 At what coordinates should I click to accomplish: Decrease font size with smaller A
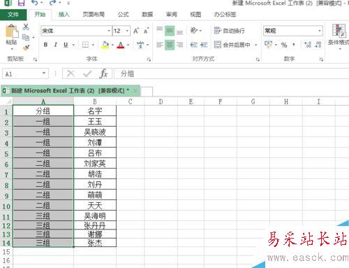[x=147, y=31]
